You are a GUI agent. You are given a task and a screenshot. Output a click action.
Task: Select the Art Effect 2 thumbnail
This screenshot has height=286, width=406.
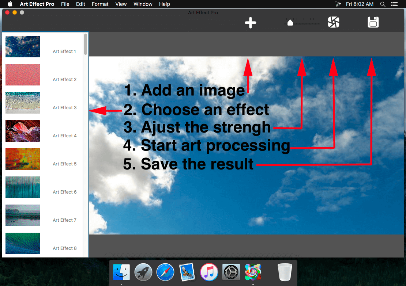coord(23,75)
